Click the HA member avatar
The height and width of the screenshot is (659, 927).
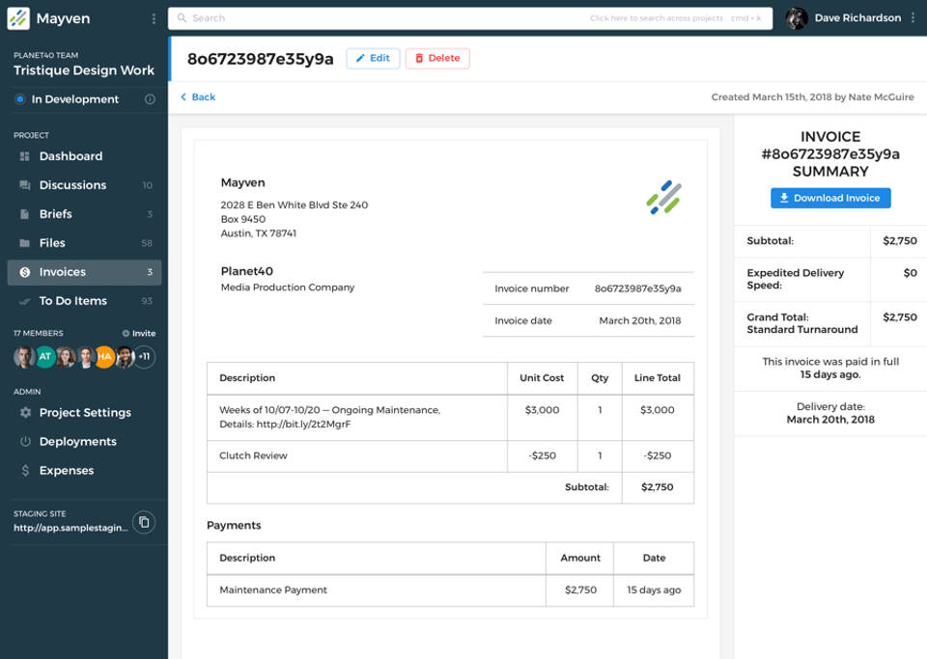click(x=104, y=357)
